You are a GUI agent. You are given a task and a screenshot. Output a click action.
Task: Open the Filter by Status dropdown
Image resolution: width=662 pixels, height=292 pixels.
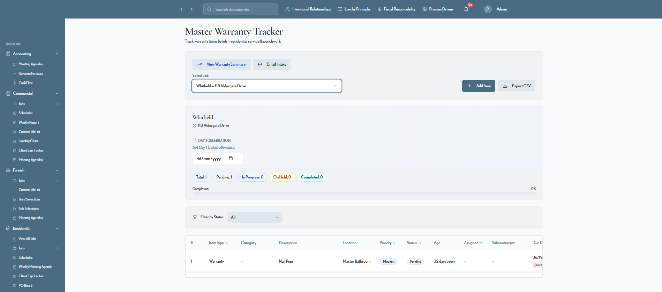click(x=255, y=217)
